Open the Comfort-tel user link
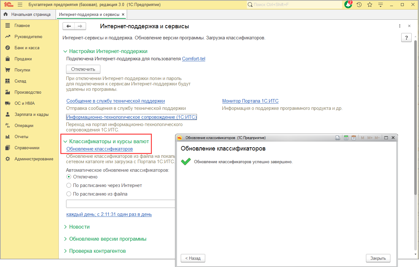This screenshot has width=419, height=267. 193,59
